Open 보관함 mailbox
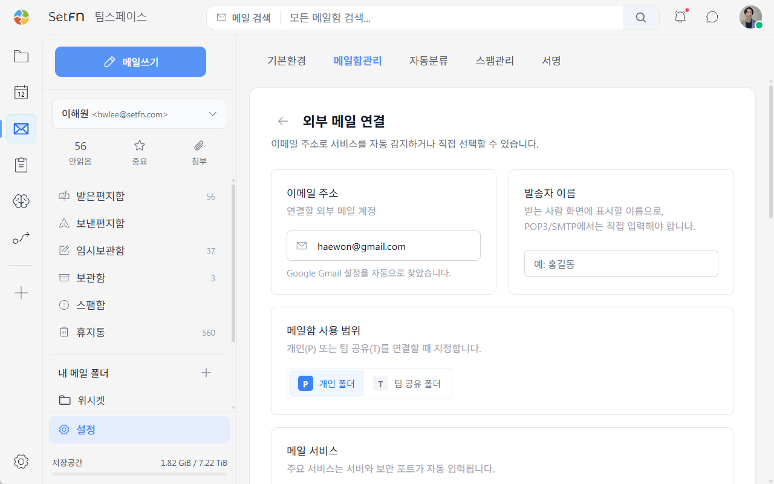774x484 pixels. click(x=137, y=278)
